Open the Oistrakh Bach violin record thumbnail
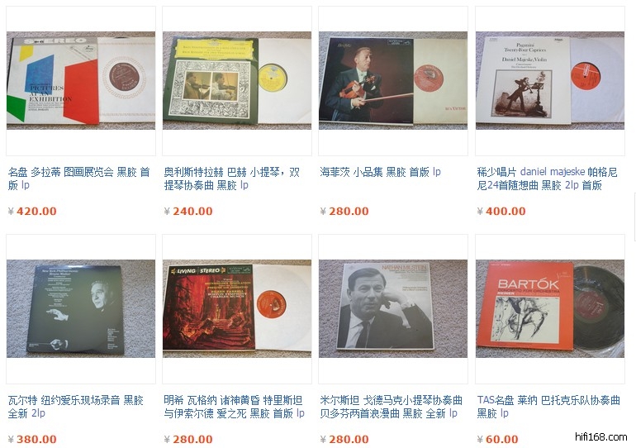This screenshot has height=448, width=636. click(x=237, y=81)
